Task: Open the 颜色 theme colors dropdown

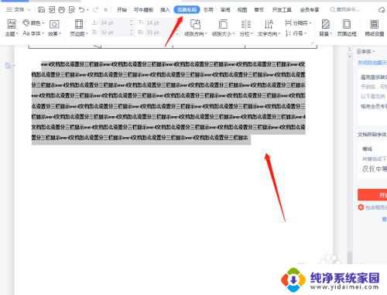Action: pyautogui.click(x=33, y=23)
